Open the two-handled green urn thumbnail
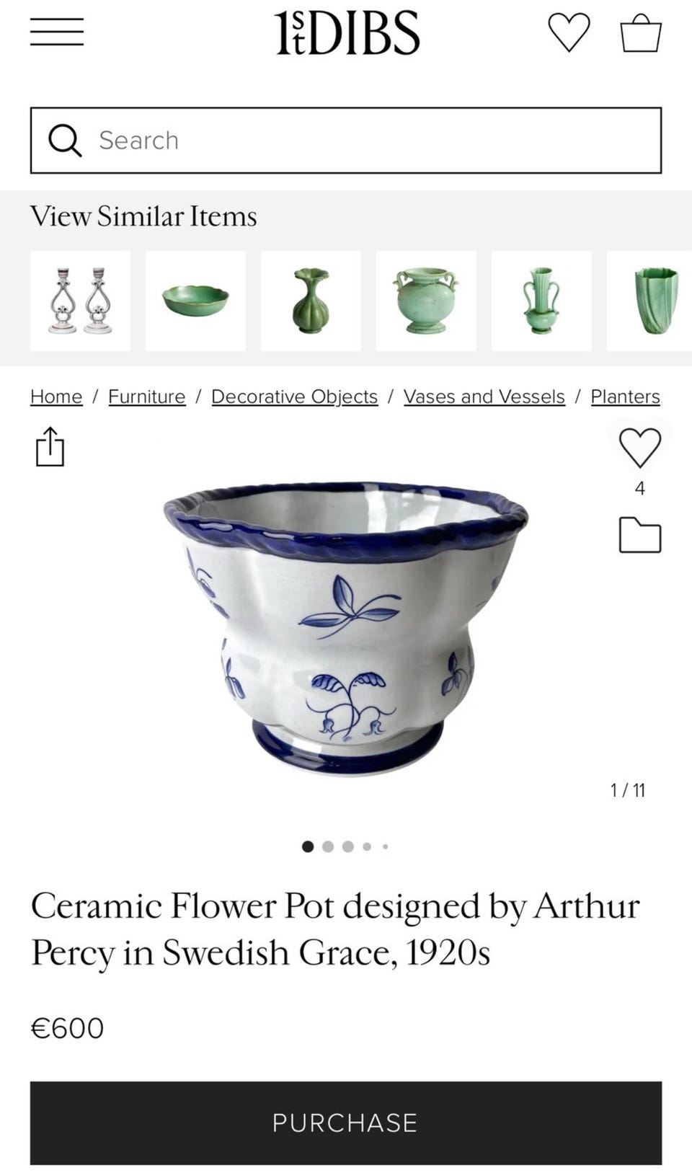 [426, 301]
